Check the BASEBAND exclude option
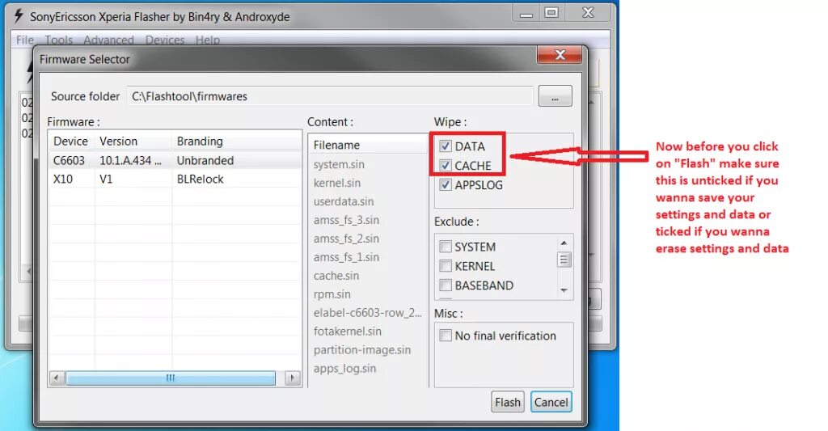 446,285
